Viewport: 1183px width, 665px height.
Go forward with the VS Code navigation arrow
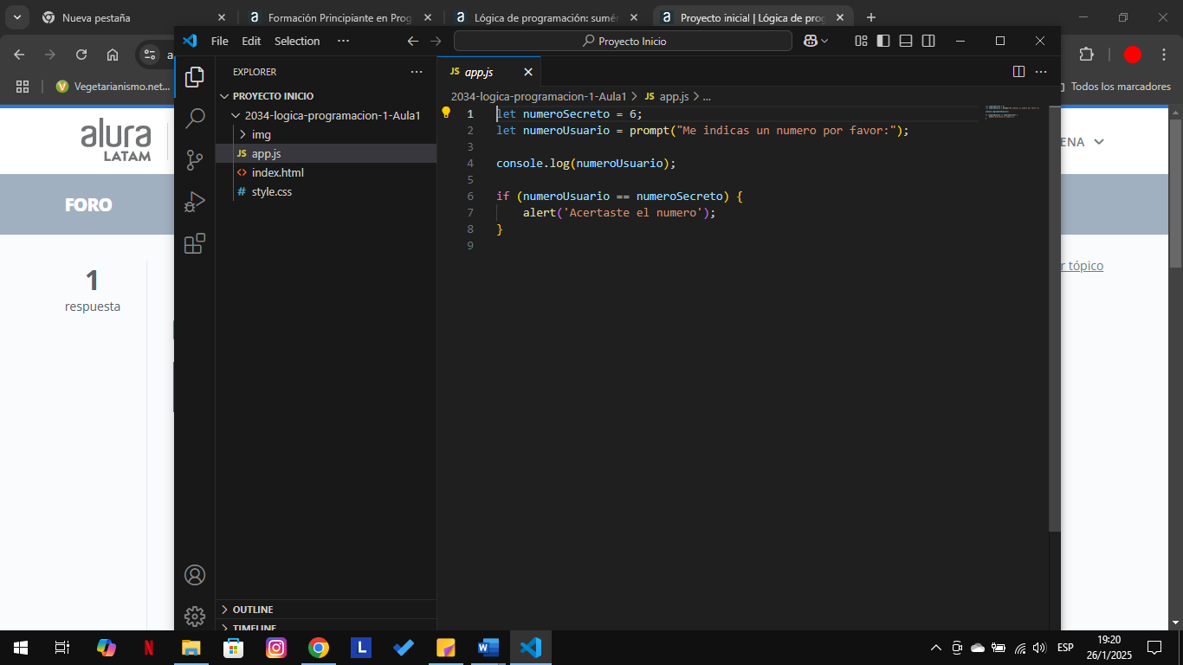pos(436,41)
